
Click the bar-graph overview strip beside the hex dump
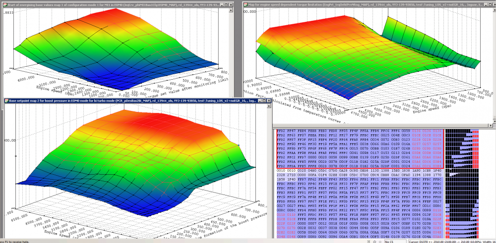(x=462, y=184)
